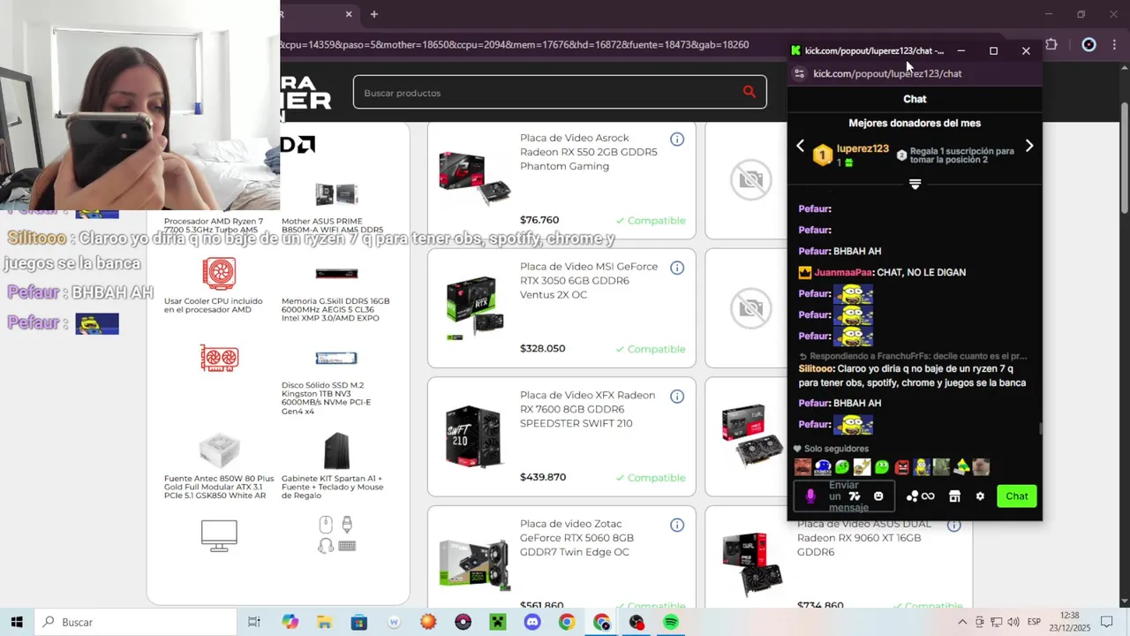Click the RX 7600 SWIFT 210 product image

[x=474, y=436]
